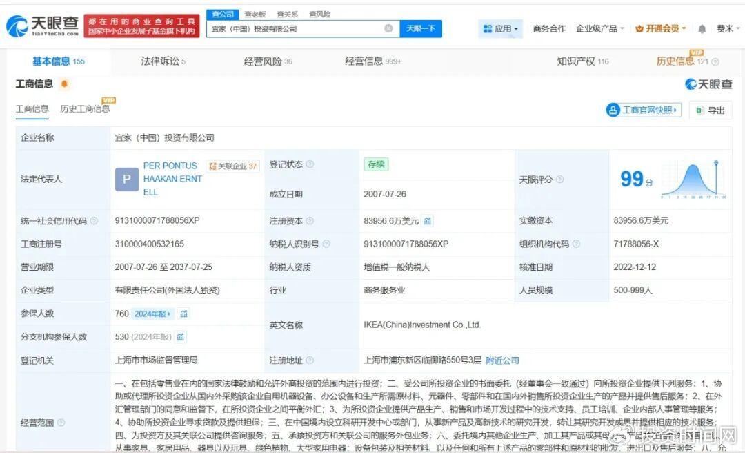Click the 纳税人资质 value 增值税一般纳税人

click(397, 267)
